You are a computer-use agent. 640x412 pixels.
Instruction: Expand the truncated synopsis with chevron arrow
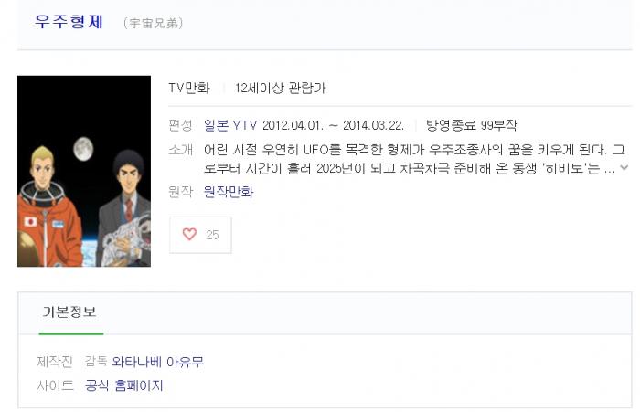coord(624,167)
